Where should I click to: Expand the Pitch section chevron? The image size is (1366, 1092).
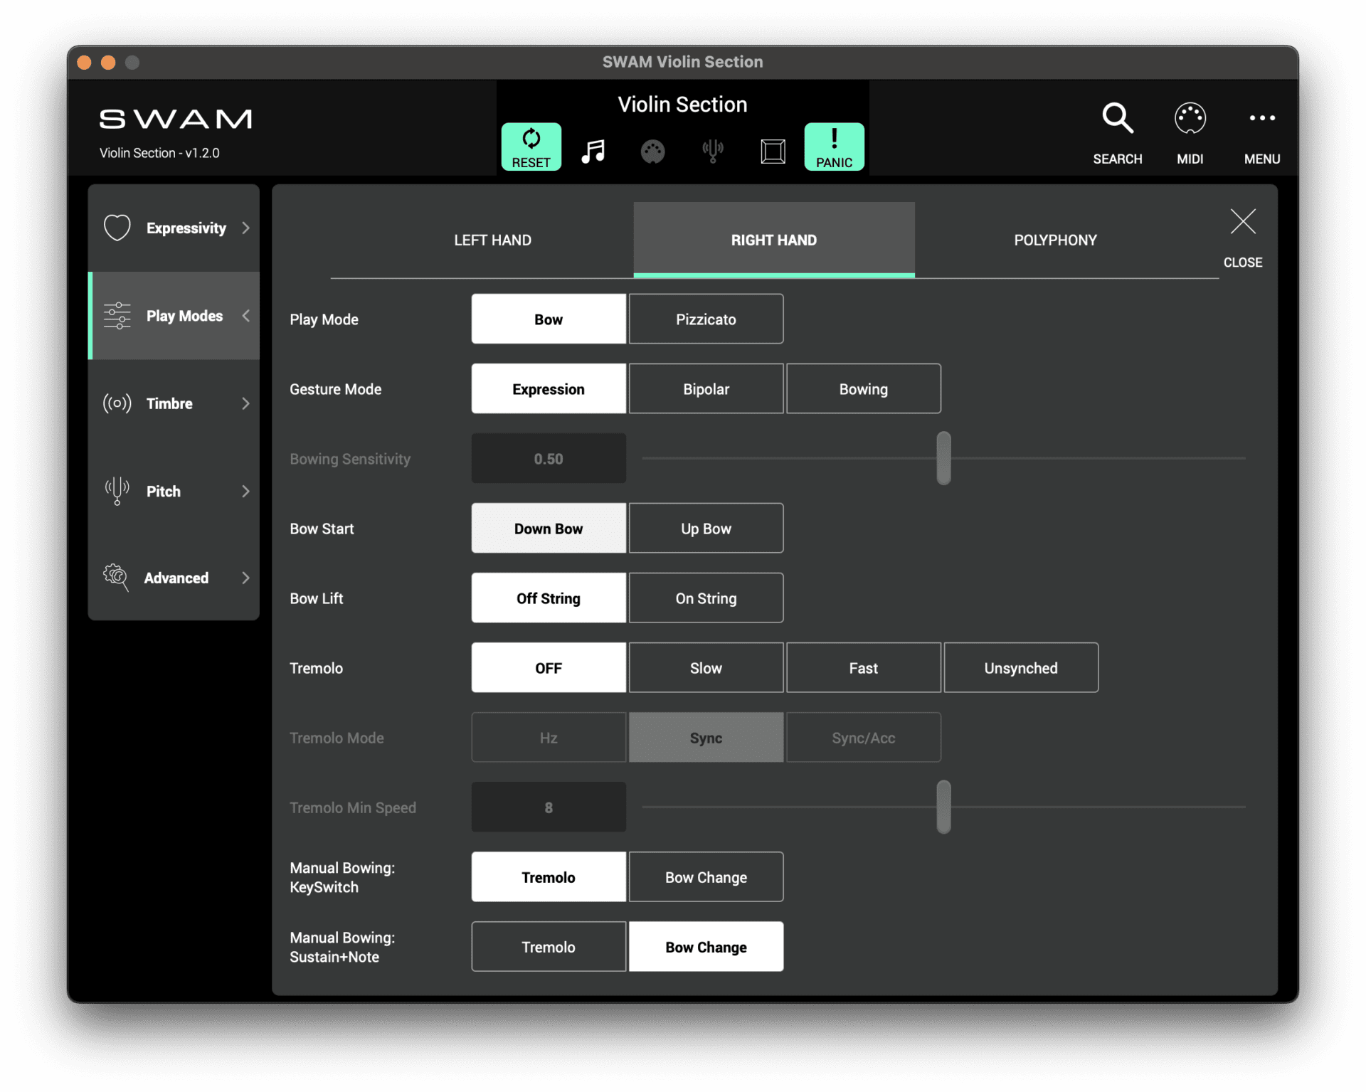point(245,491)
